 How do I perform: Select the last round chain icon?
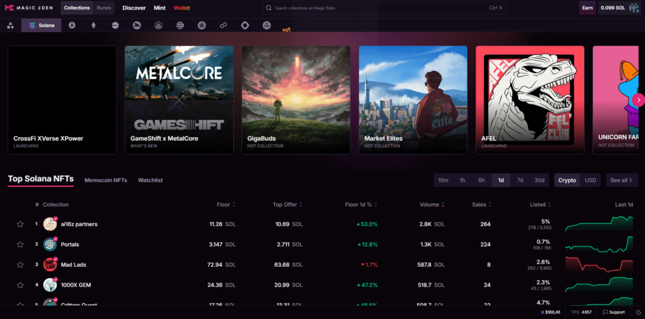tap(266, 26)
